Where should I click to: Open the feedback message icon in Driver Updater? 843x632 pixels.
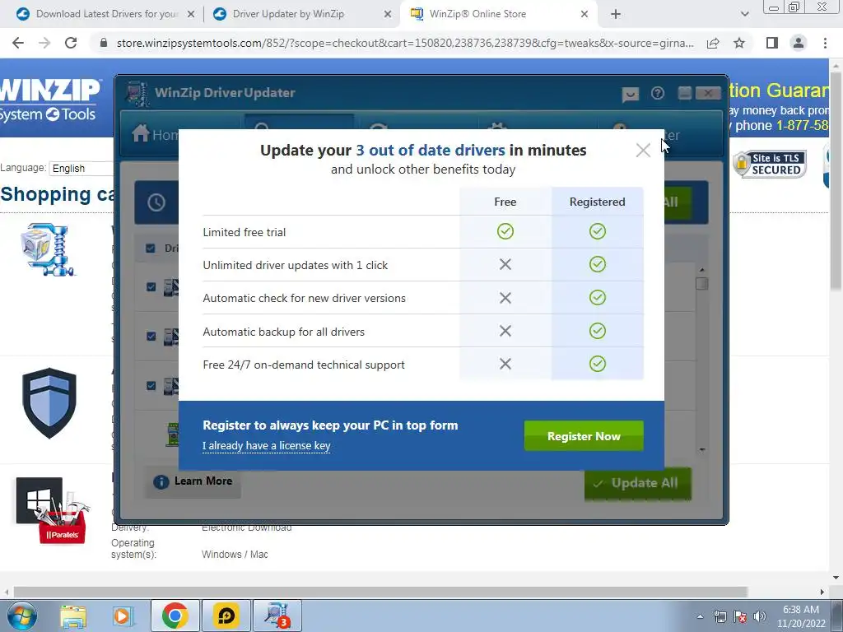[630, 94]
